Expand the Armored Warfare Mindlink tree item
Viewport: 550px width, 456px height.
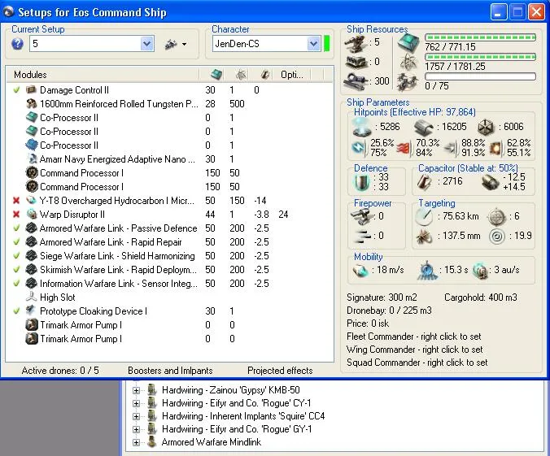pos(137,442)
